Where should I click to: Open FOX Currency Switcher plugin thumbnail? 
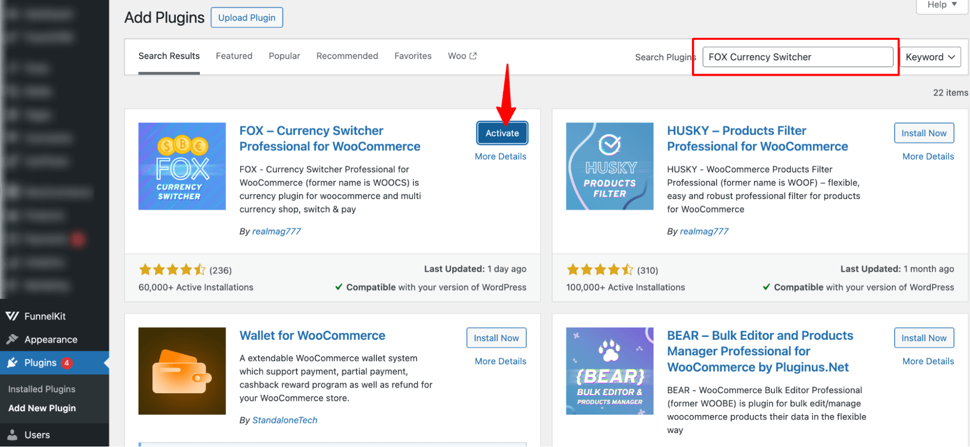[182, 166]
